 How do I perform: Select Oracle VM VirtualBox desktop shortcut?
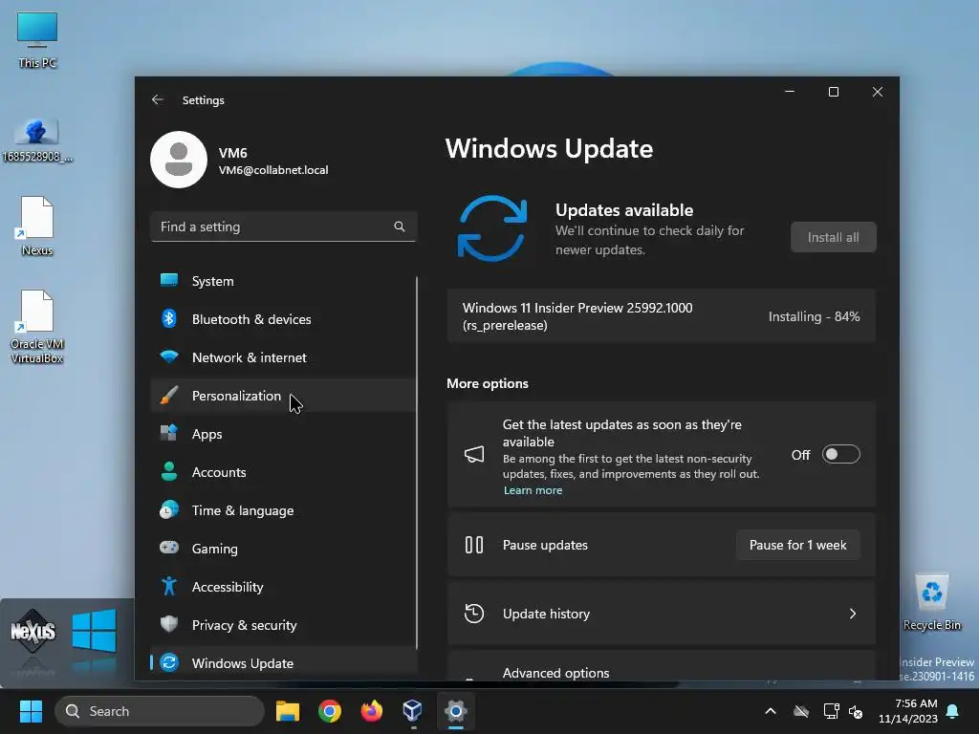pos(37,327)
